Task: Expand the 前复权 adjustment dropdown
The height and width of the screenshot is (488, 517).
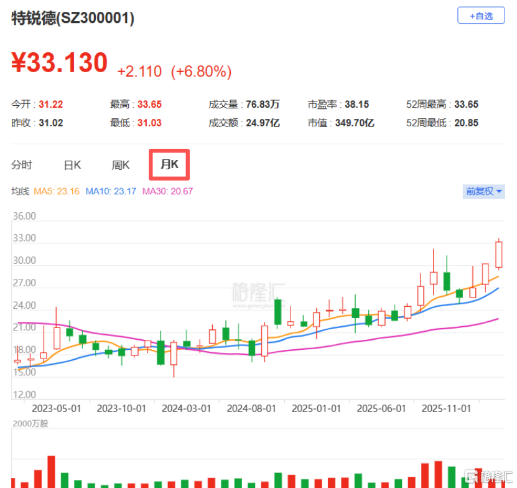Action: coord(484,191)
